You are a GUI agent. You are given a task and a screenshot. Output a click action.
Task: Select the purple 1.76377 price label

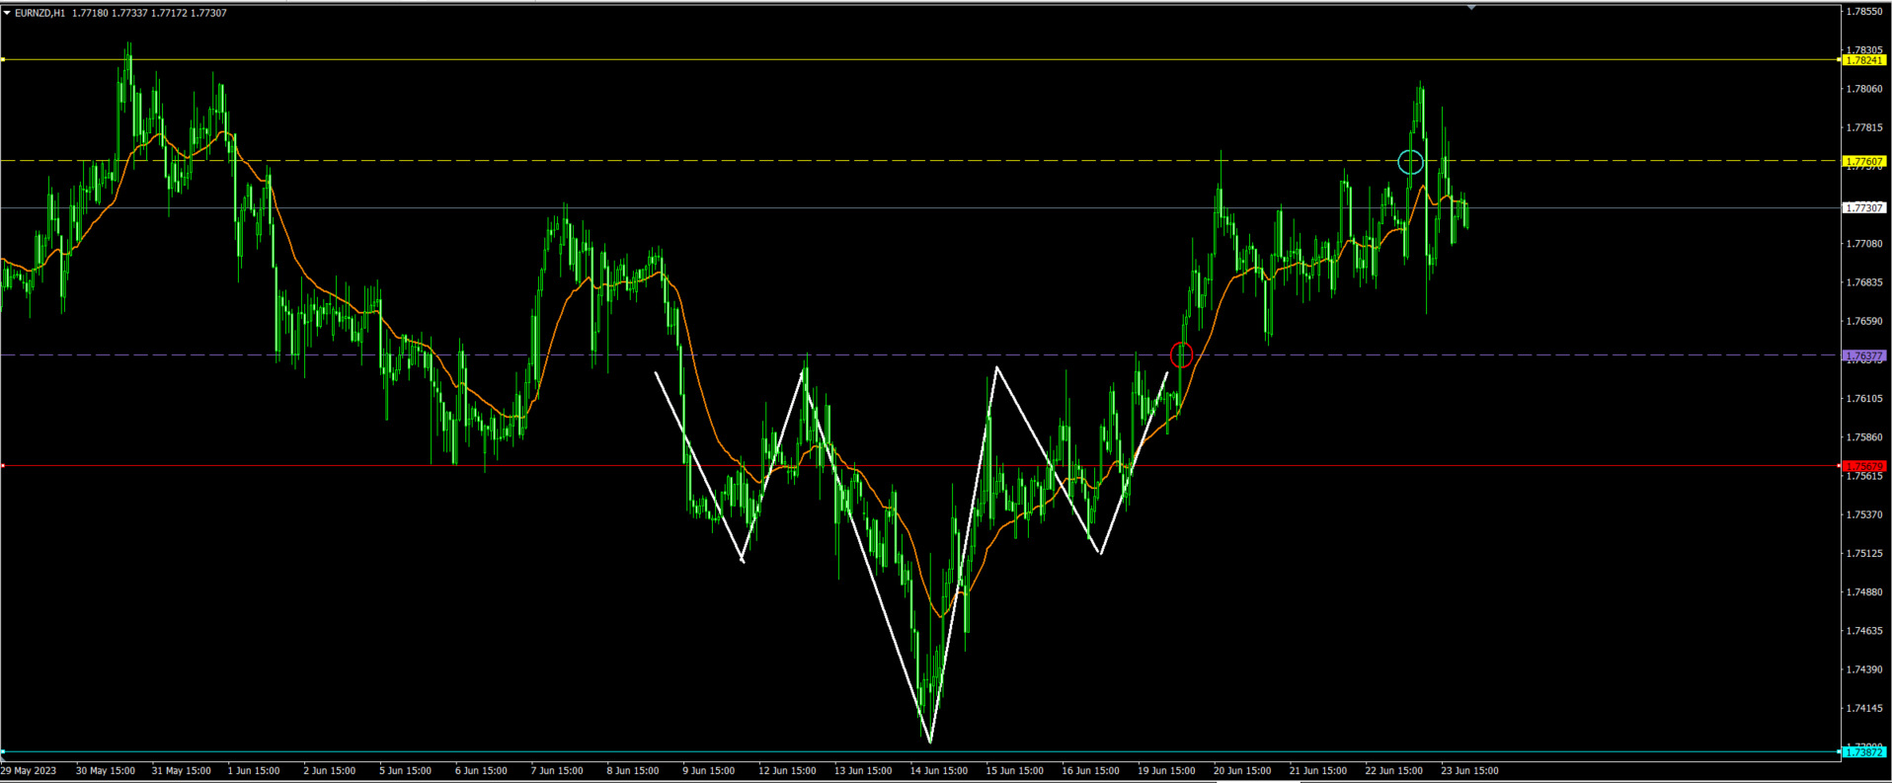click(x=1864, y=355)
